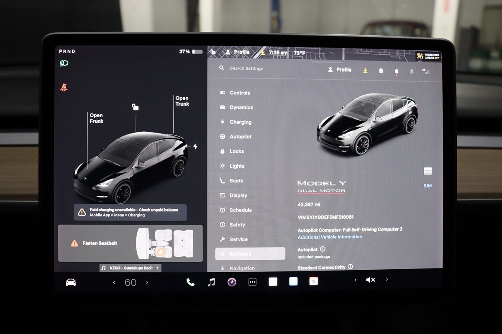Viewport: 502px width, 334px height.
Task: Open the music note media app
Action: pyautogui.click(x=211, y=282)
